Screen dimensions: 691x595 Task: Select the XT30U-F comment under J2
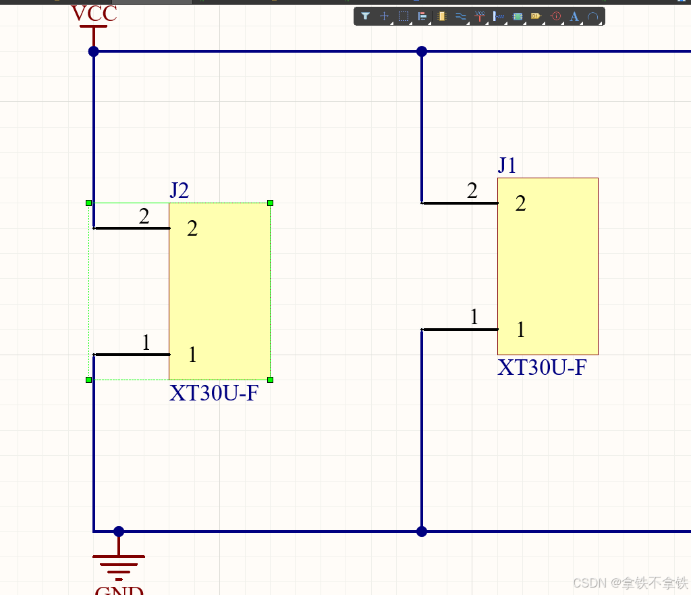[214, 392]
